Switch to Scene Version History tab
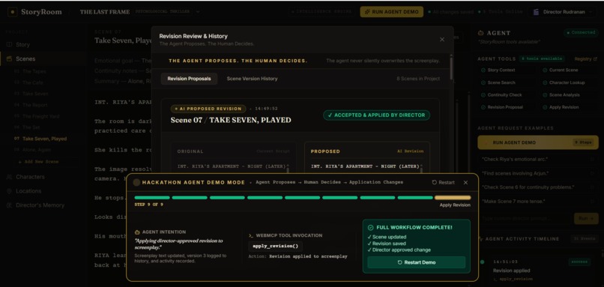Screen dimensions: 604x287 tap(252, 79)
